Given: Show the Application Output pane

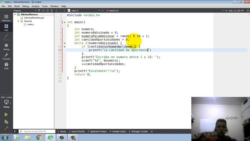Looking at the screenshot, I should [97, 132].
